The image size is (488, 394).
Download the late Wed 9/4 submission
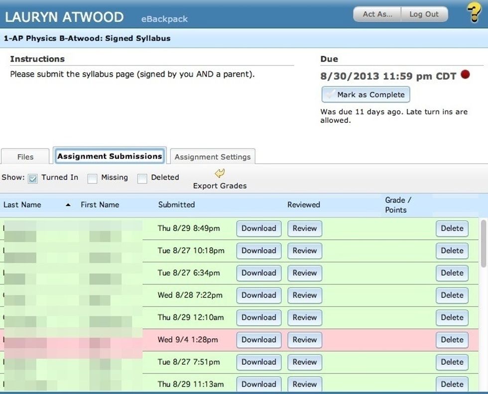(258, 340)
